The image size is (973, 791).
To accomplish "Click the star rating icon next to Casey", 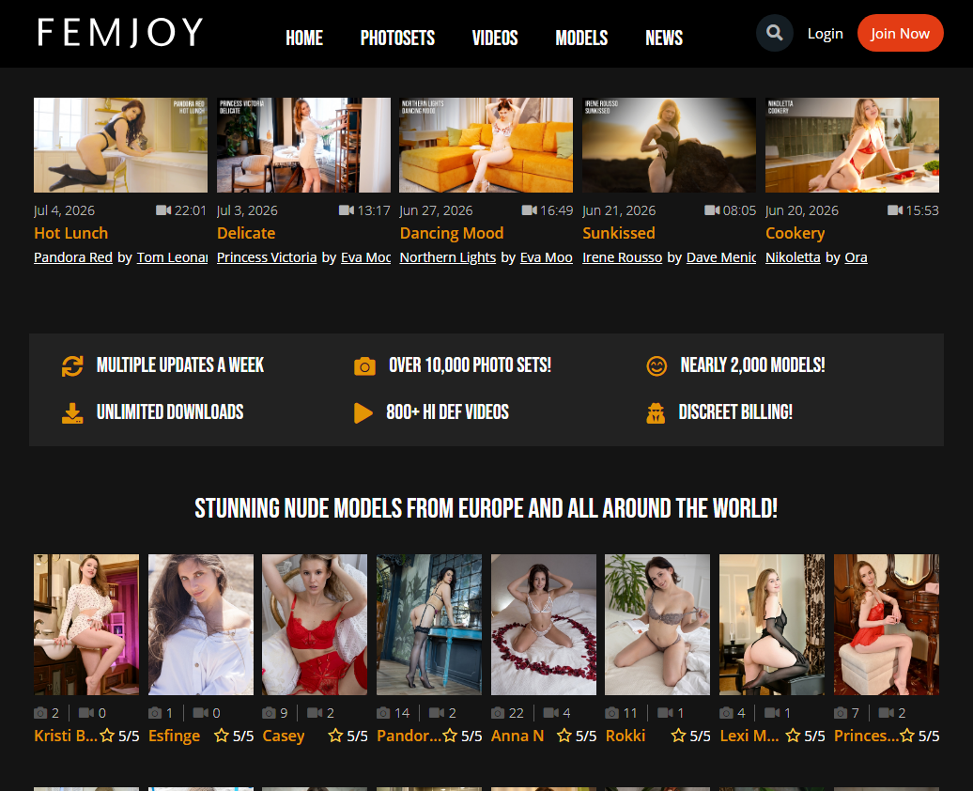I will [x=335, y=736].
